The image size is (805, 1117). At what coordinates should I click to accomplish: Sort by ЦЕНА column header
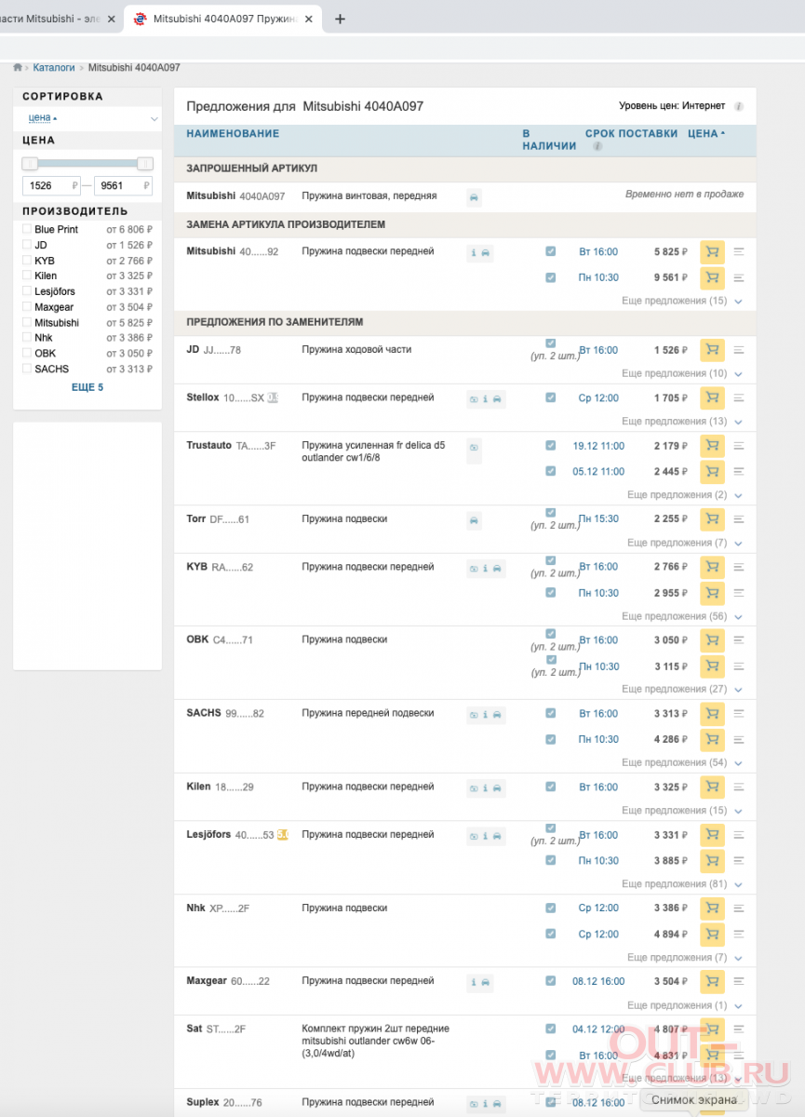pos(706,133)
